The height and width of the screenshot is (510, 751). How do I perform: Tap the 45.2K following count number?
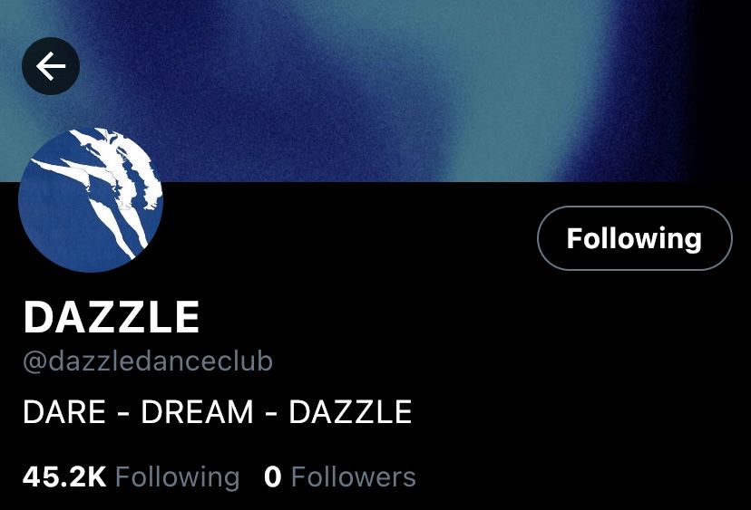64,477
